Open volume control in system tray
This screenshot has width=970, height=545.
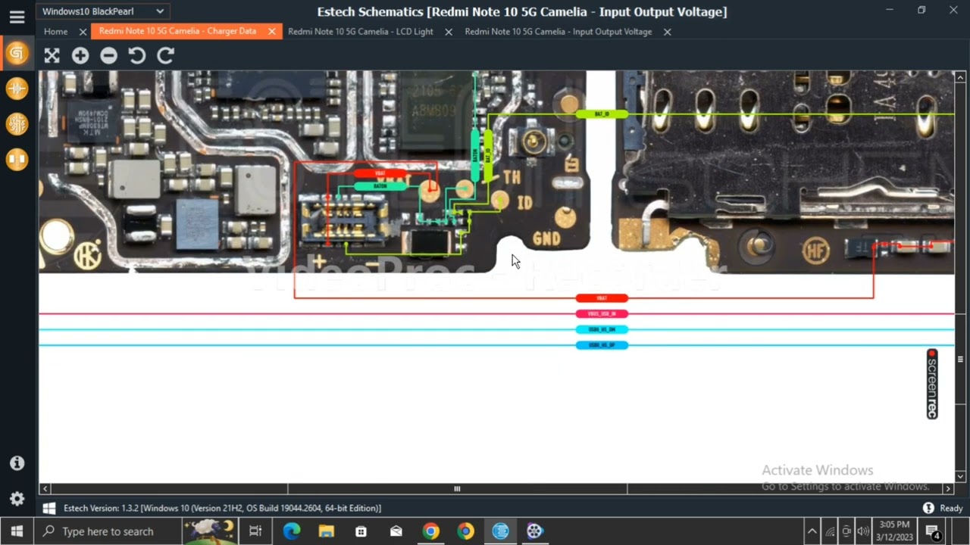863,531
